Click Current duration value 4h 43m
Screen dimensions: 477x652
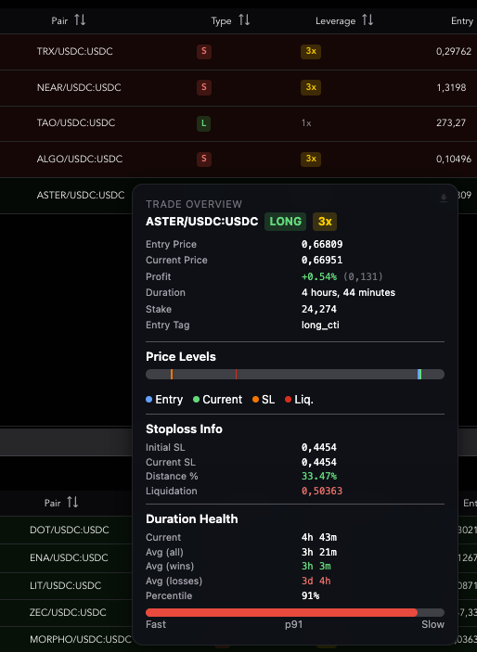coord(319,538)
